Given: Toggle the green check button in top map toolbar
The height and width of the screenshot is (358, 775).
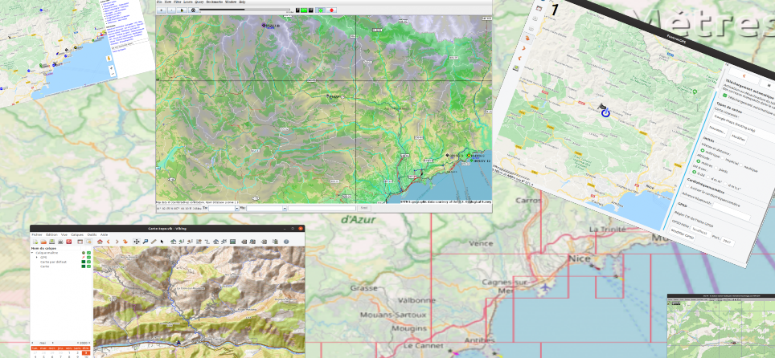Looking at the screenshot, I should (x=320, y=10).
